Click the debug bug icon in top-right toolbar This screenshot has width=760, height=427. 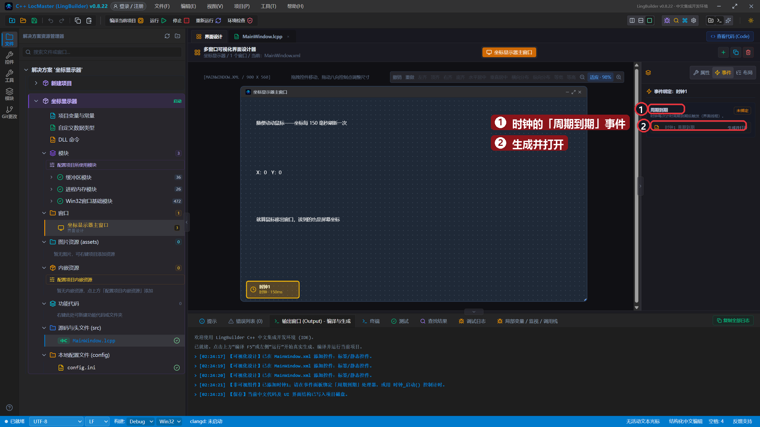pyautogui.click(x=667, y=21)
